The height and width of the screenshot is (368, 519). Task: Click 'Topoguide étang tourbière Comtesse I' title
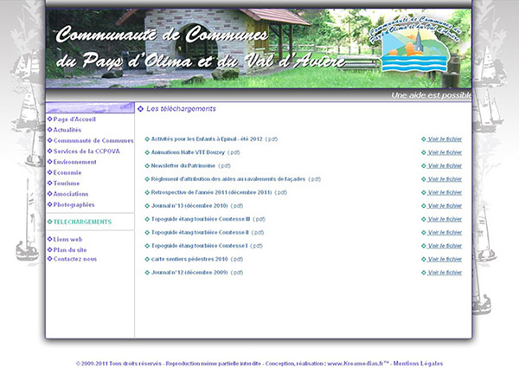click(199, 246)
